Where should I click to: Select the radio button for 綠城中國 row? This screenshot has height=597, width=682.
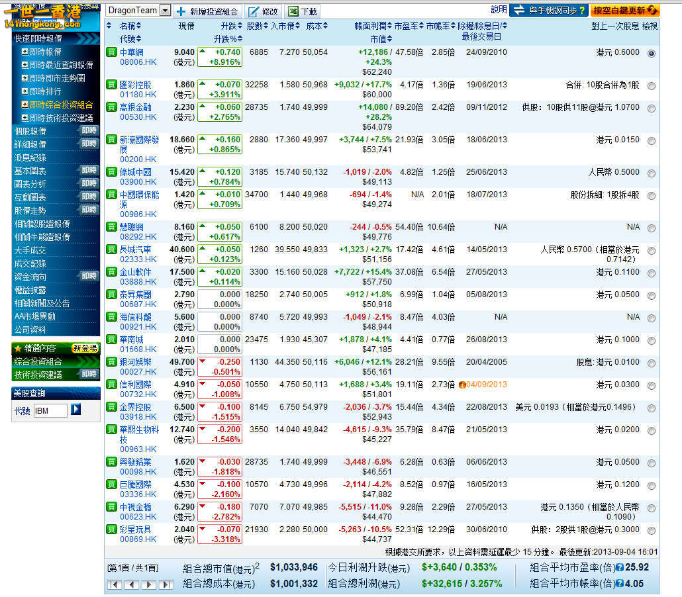click(651, 173)
